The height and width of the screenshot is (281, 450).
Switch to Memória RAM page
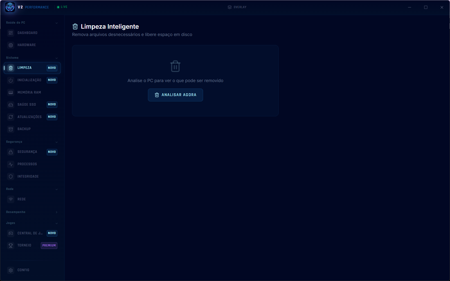[32, 92]
